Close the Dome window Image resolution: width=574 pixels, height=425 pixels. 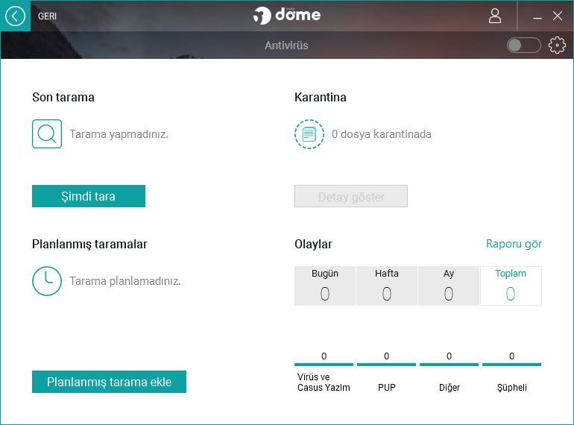pyautogui.click(x=558, y=16)
